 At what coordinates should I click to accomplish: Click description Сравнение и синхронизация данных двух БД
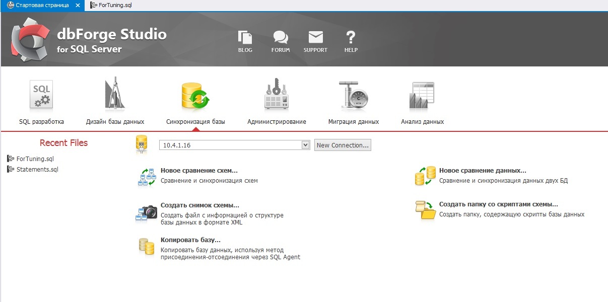point(503,181)
